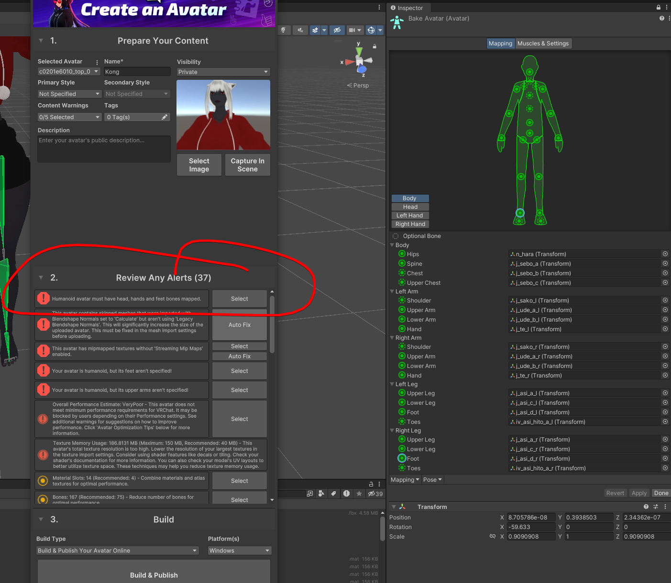
Task: Open the Pose dropdown menu
Action: tap(432, 480)
